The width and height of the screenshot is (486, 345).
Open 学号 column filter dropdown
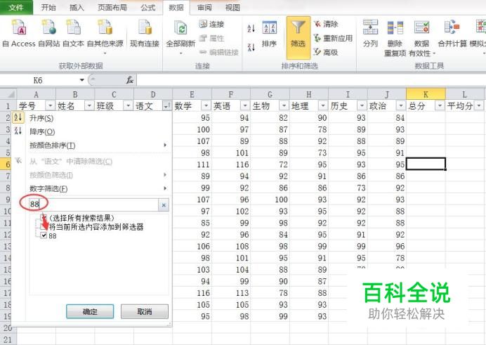(50, 106)
